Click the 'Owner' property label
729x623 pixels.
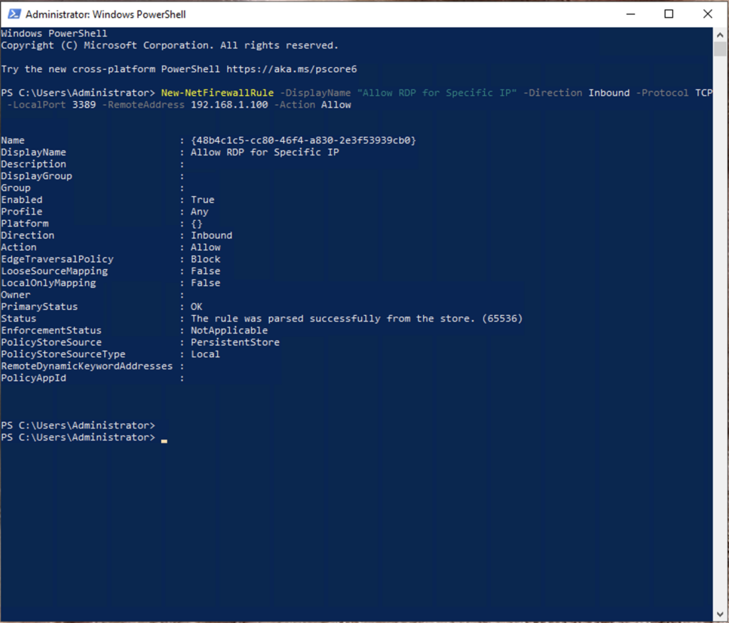pyautogui.click(x=16, y=294)
